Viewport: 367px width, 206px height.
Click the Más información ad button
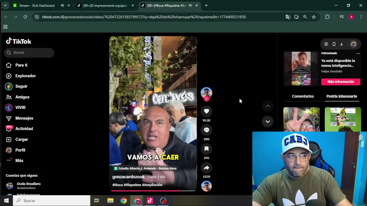tap(341, 82)
